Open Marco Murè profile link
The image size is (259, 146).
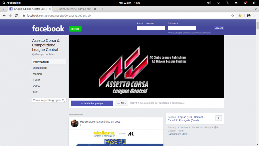[x=87, y=122]
